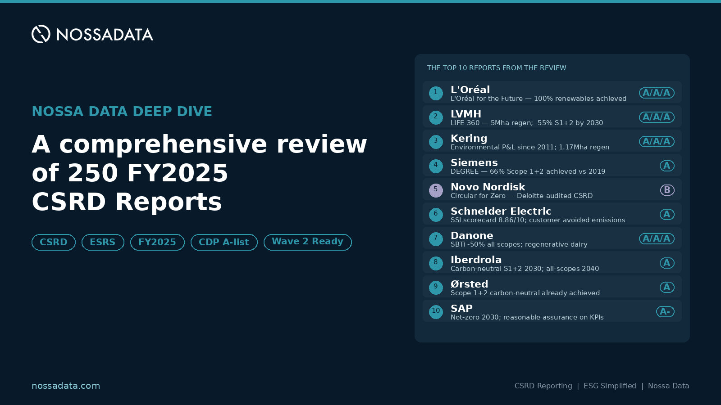The height and width of the screenshot is (405, 721).
Task: Click 'THE TOP 10 REPORTS FROM THE REVIEW' heading
Action: click(x=497, y=68)
